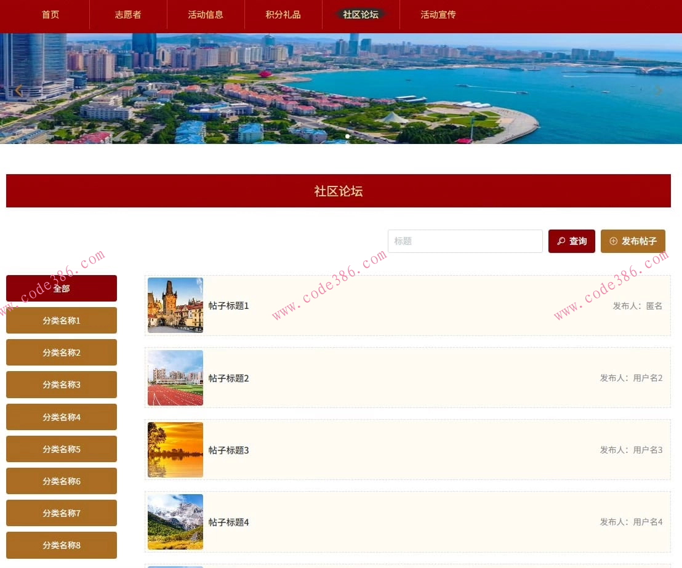Click the carousel indicator dot
The height and width of the screenshot is (568, 682).
point(347,136)
